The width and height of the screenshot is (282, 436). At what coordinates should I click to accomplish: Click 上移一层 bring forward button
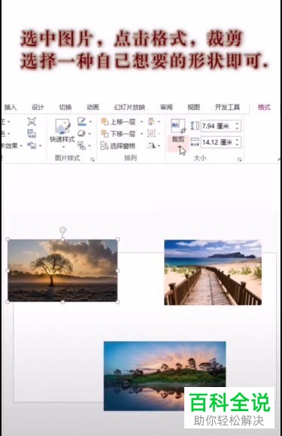pos(119,122)
